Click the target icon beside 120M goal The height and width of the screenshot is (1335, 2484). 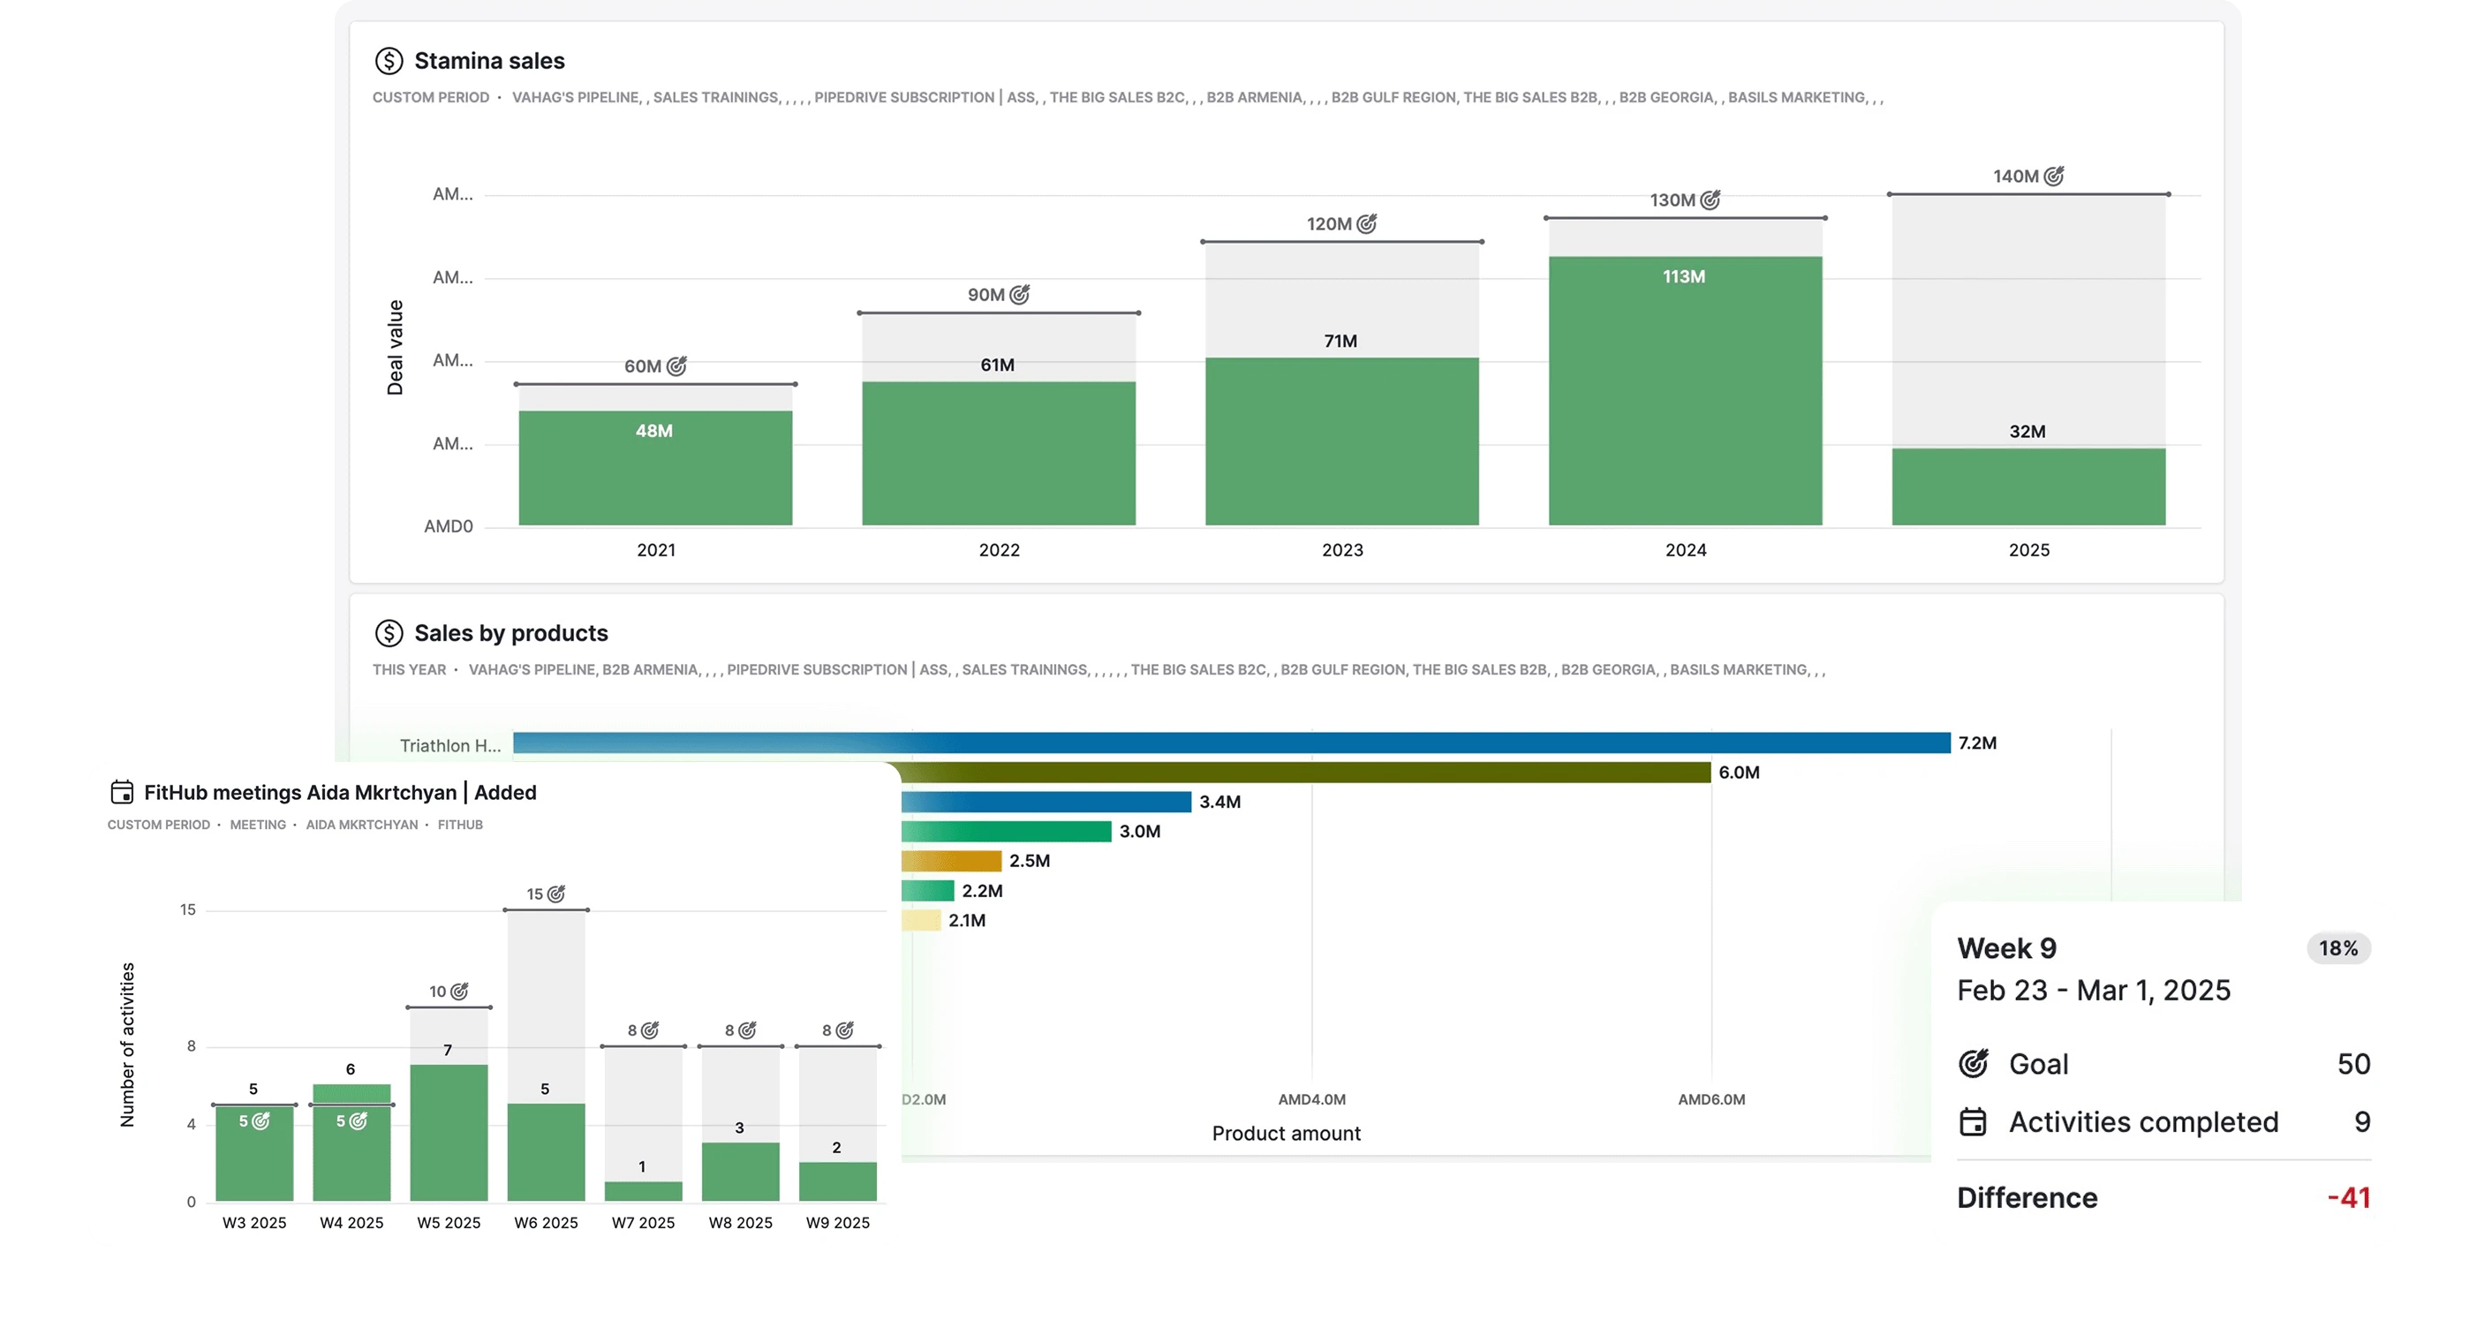[1366, 223]
